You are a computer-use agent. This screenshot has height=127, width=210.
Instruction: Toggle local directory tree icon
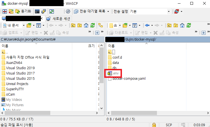(x=101, y=25)
